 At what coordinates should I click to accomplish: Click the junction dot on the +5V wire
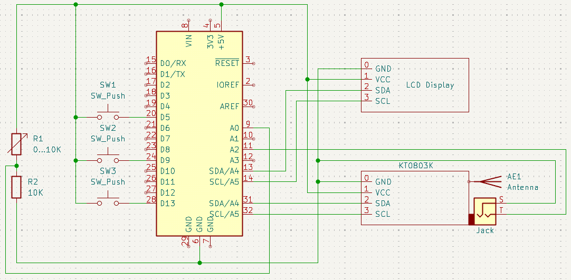click(222, 4)
